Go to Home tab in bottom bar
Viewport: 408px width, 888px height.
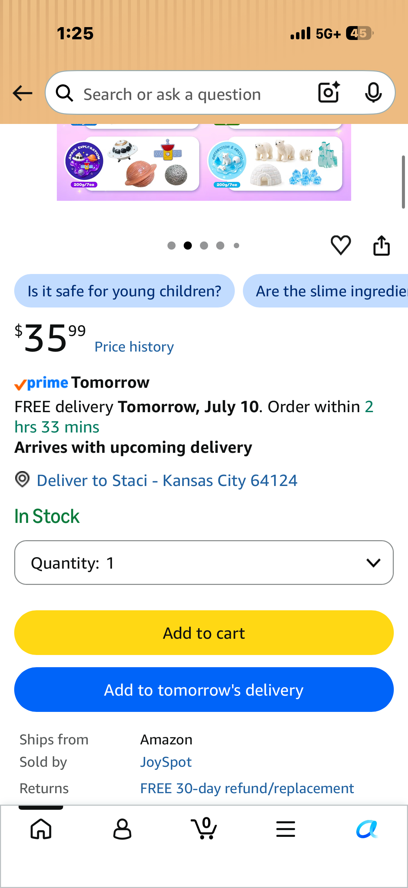tap(41, 829)
